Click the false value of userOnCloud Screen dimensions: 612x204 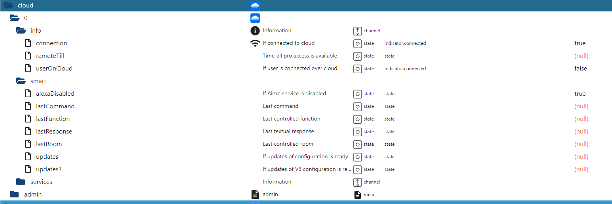(581, 69)
